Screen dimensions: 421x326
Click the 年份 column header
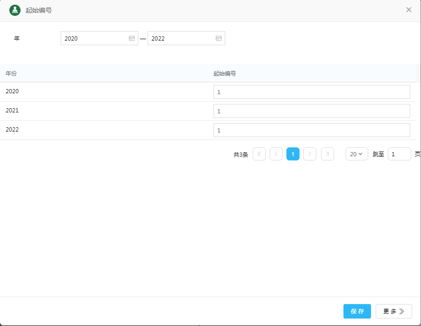tap(12, 73)
